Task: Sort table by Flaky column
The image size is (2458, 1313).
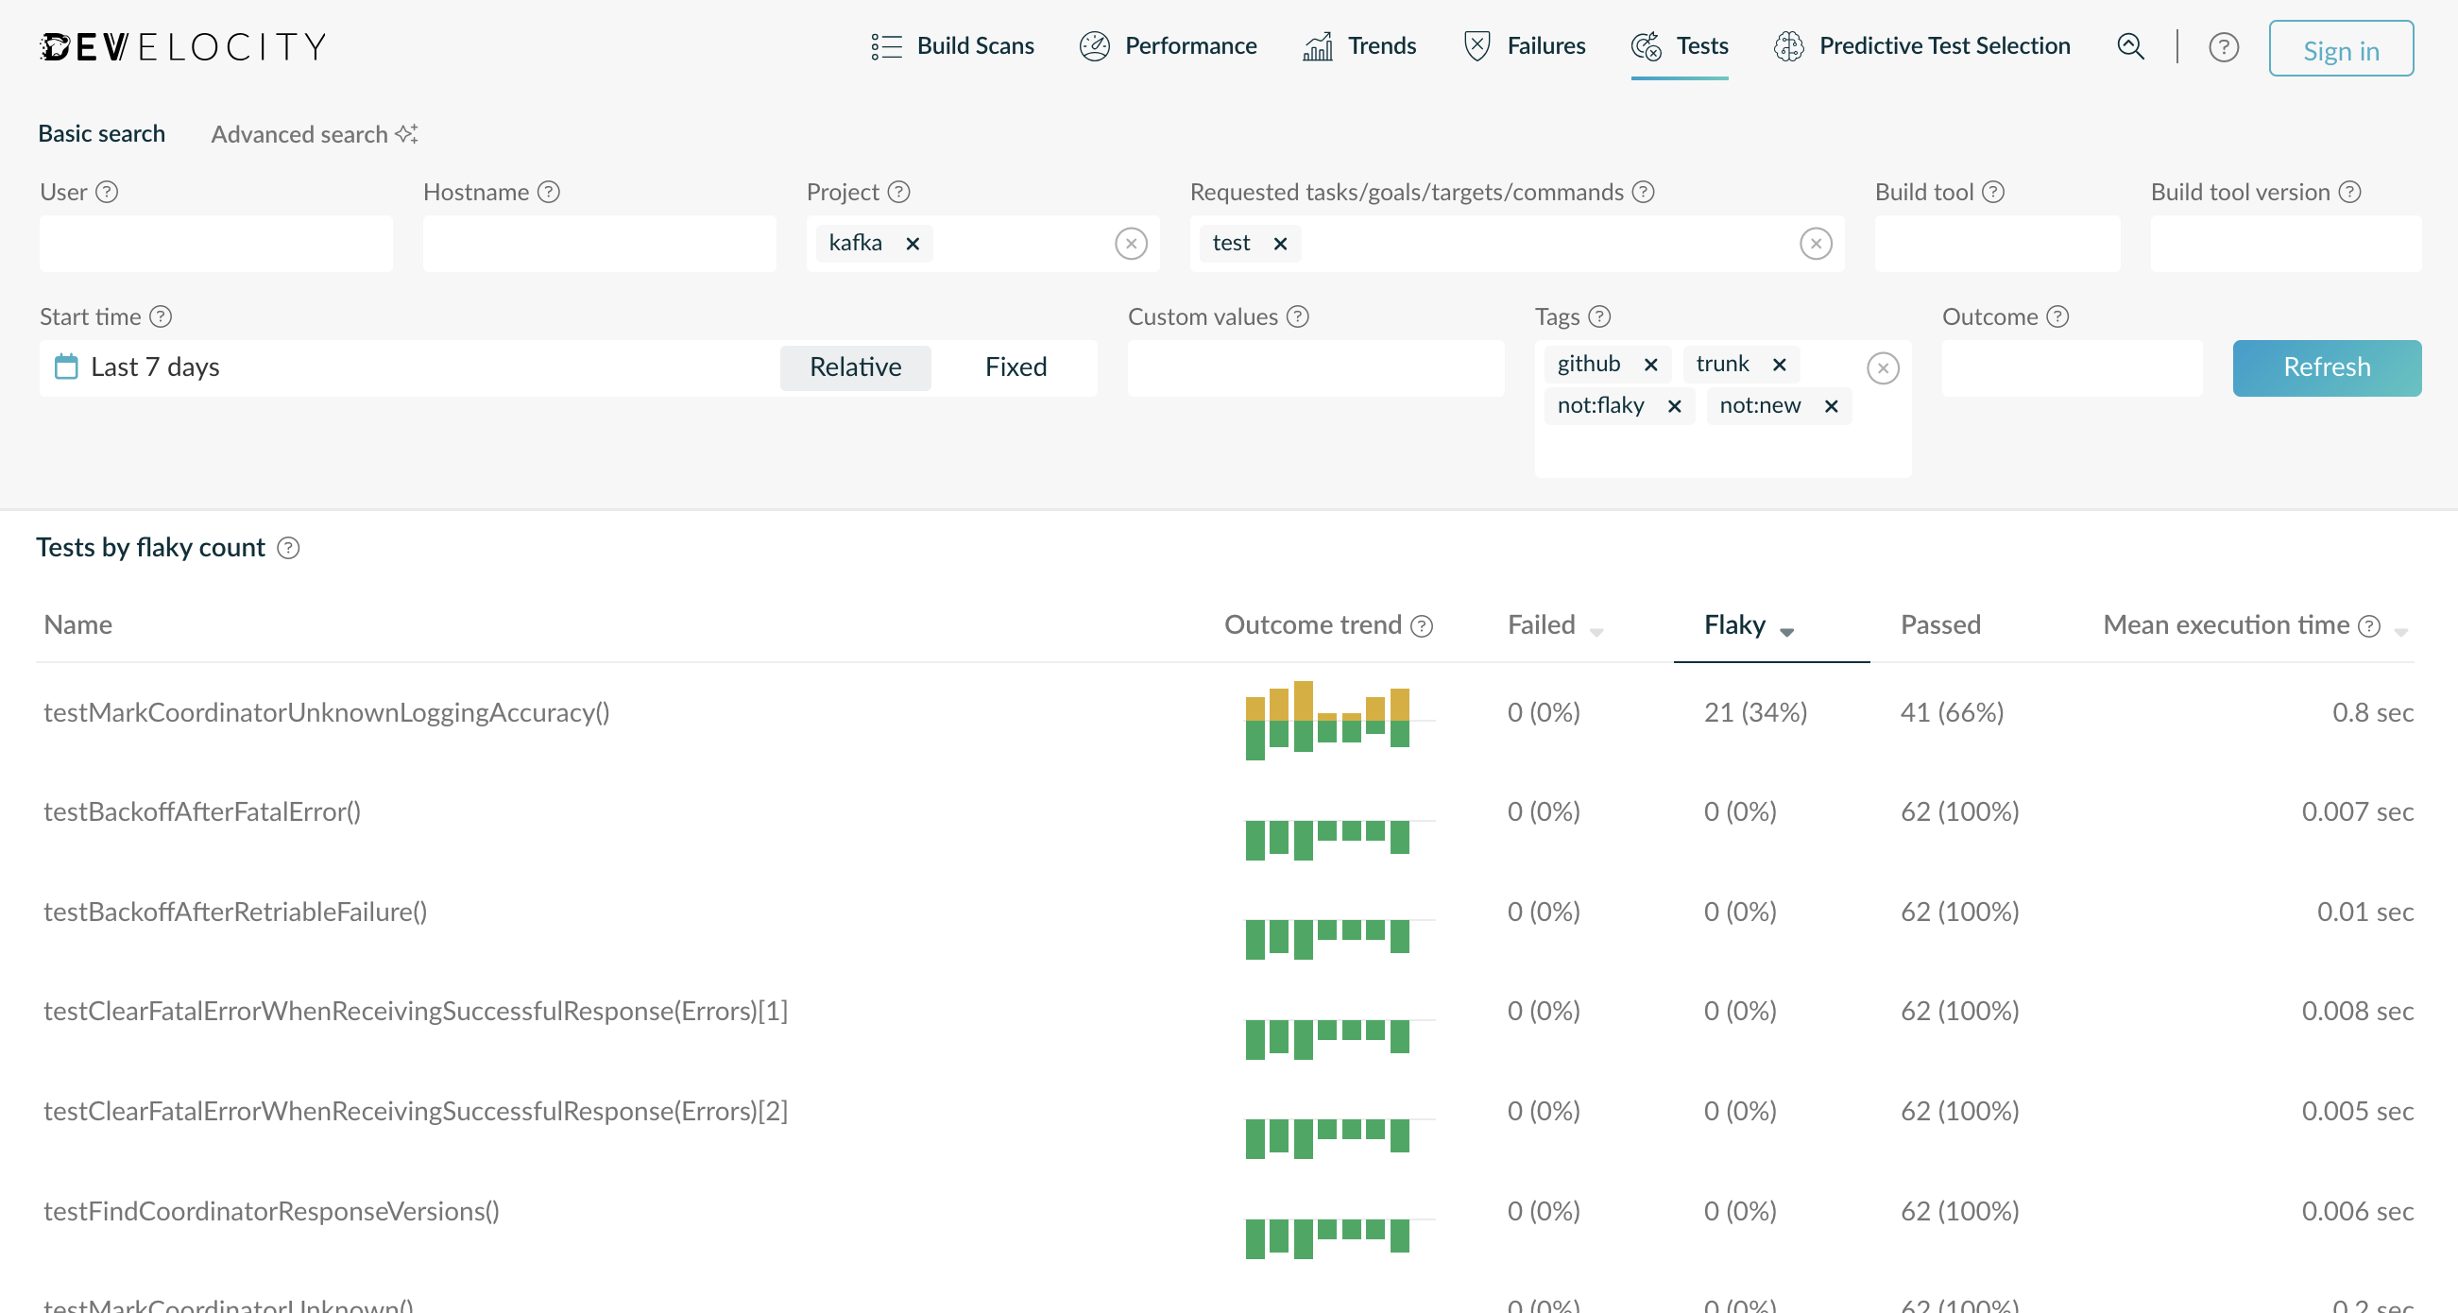Action: [x=1748, y=625]
